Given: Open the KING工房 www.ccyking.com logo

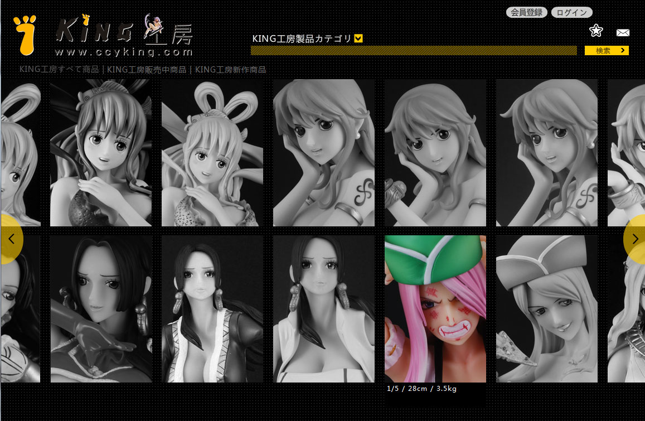Looking at the screenshot, I should pos(124,35).
